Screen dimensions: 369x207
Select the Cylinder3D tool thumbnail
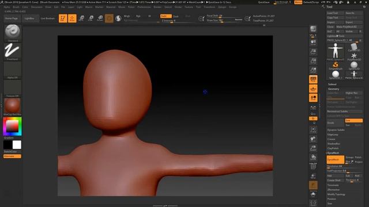click(353, 48)
